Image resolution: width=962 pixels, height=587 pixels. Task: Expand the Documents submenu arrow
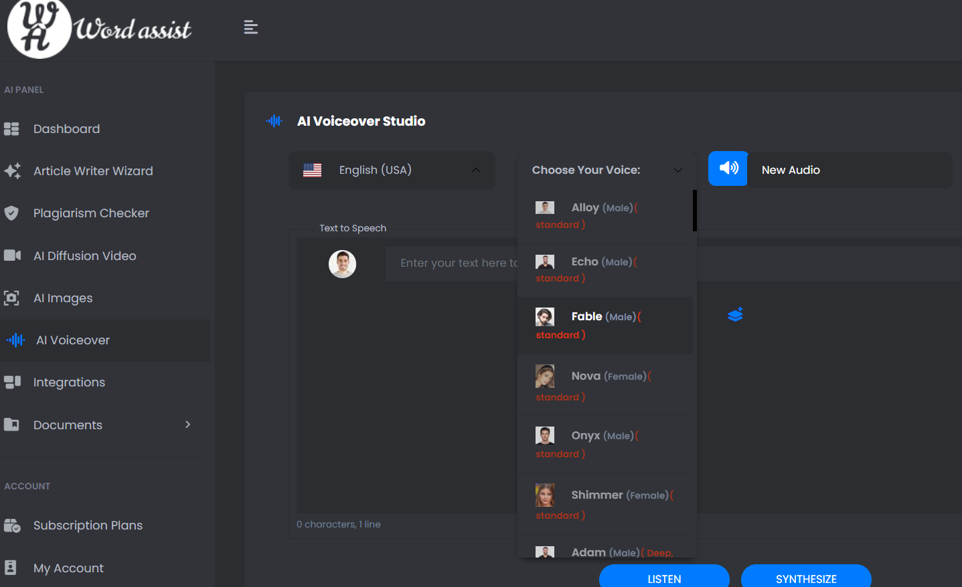click(x=187, y=425)
